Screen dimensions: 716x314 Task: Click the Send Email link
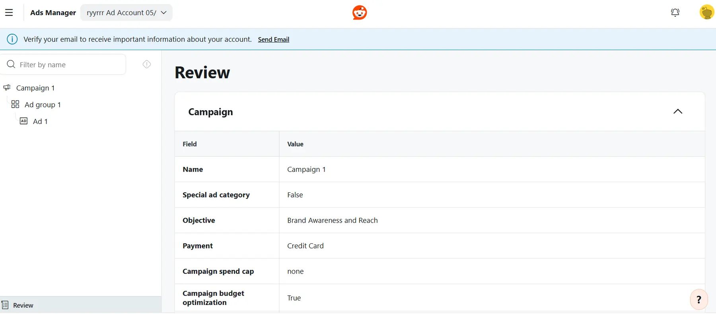[274, 39]
